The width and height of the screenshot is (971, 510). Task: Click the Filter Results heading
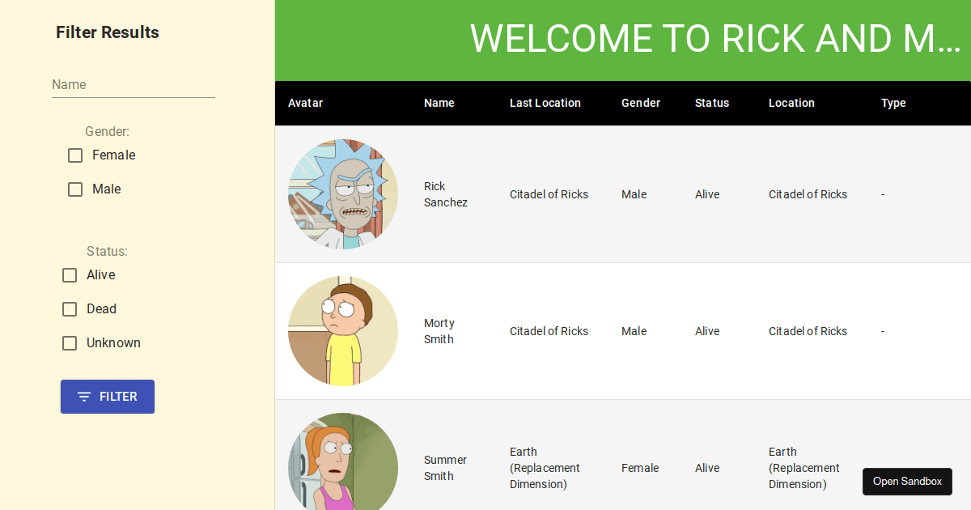coord(108,32)
